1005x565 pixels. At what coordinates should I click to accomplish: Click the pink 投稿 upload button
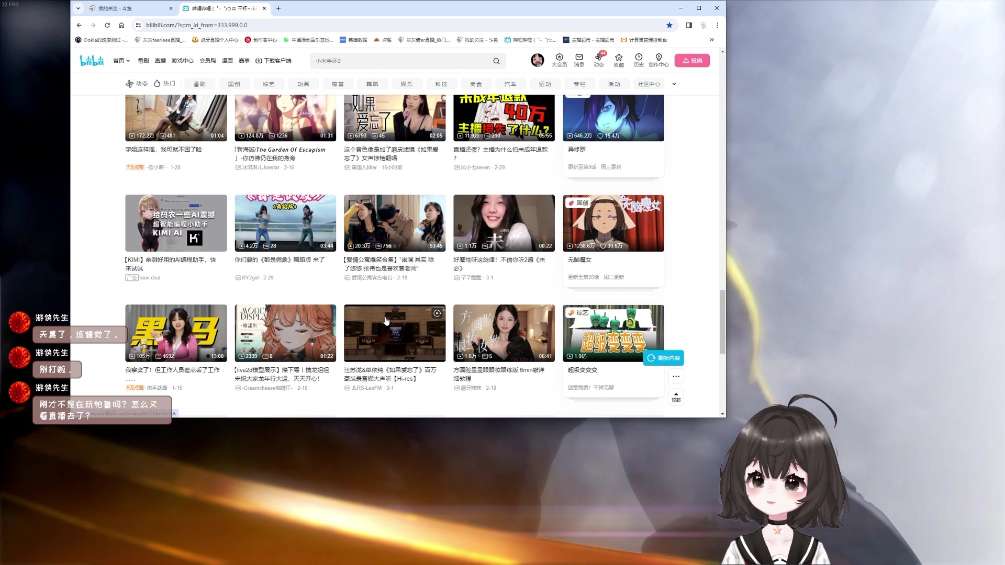click(692, 60)
